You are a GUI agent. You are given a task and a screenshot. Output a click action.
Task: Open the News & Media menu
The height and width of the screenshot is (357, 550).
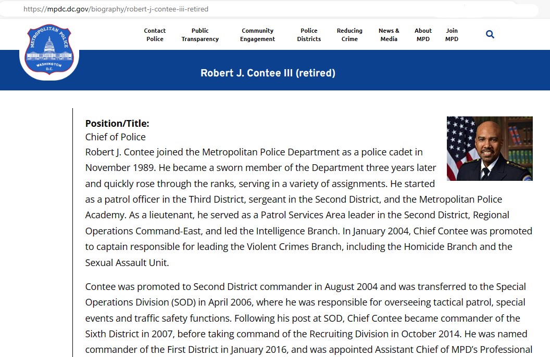389,35
